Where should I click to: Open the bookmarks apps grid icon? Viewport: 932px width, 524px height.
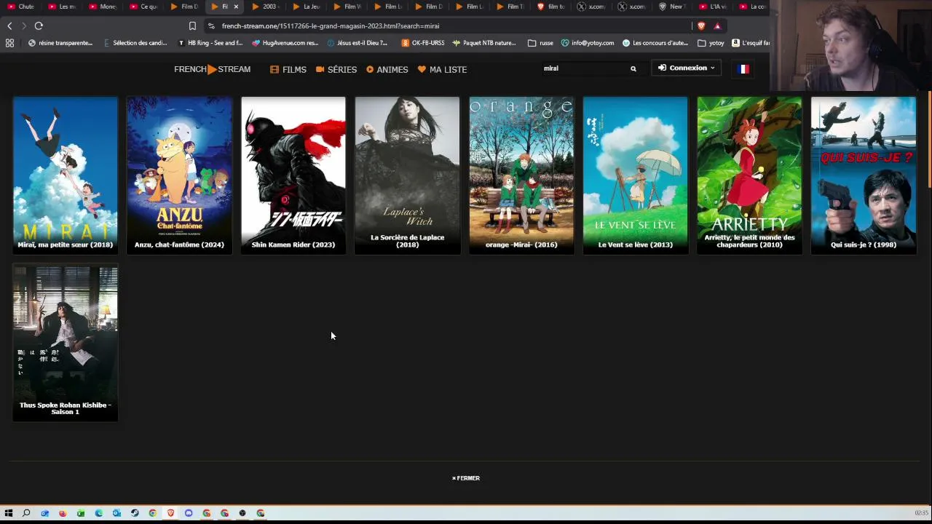click(9, 43)
